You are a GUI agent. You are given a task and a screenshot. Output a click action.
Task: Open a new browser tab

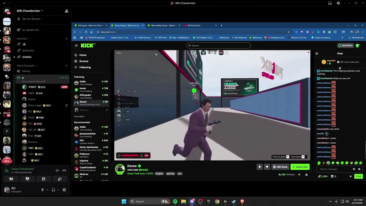(221, 25)
